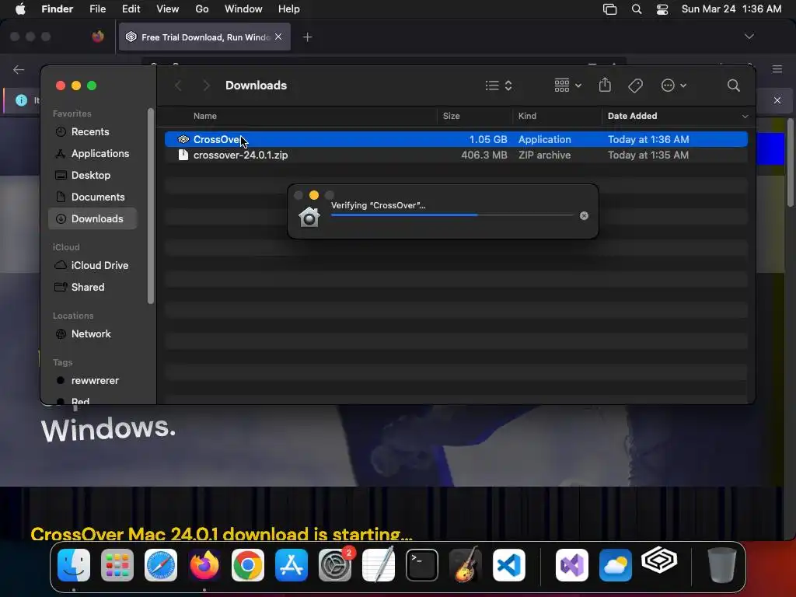Screen dimensions: 796x597
Task: Cancel the Verifying CrossOver progress
Action: click(584, 216)
